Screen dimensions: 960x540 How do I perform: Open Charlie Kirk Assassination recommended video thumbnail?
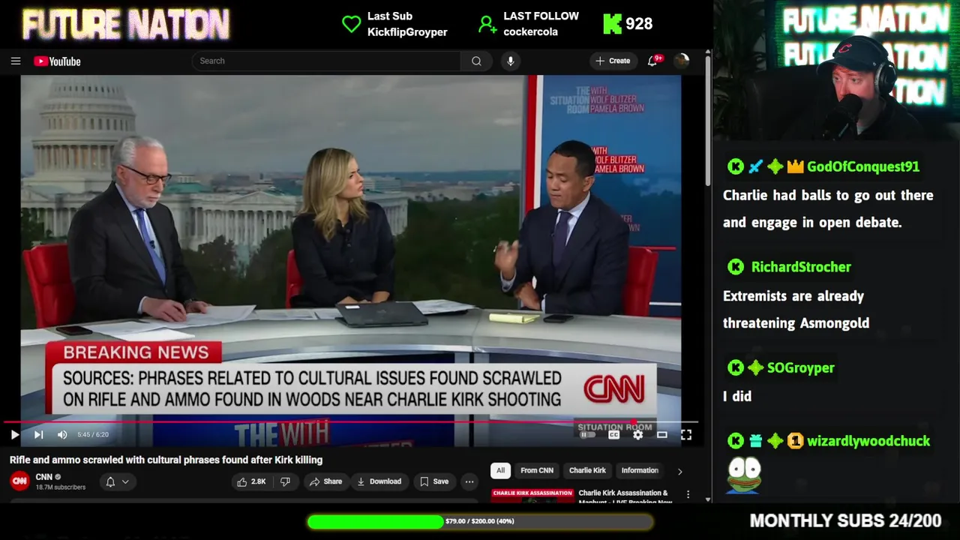click(532, 496)
